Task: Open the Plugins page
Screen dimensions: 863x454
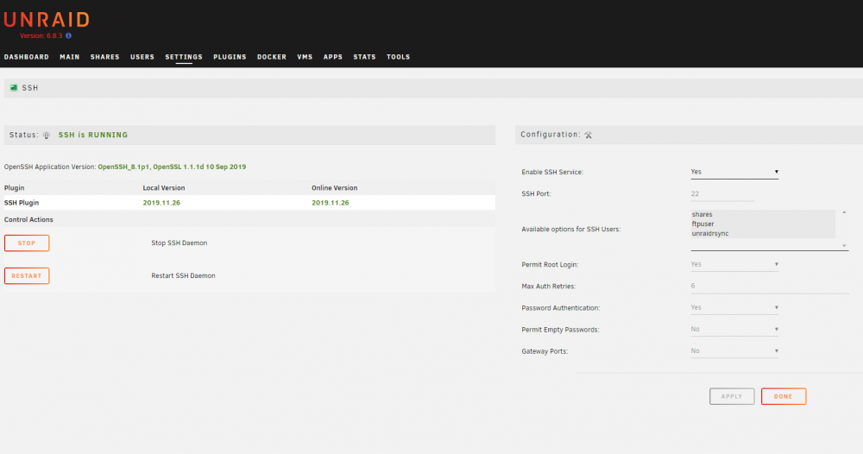Action: coord(230,57)
